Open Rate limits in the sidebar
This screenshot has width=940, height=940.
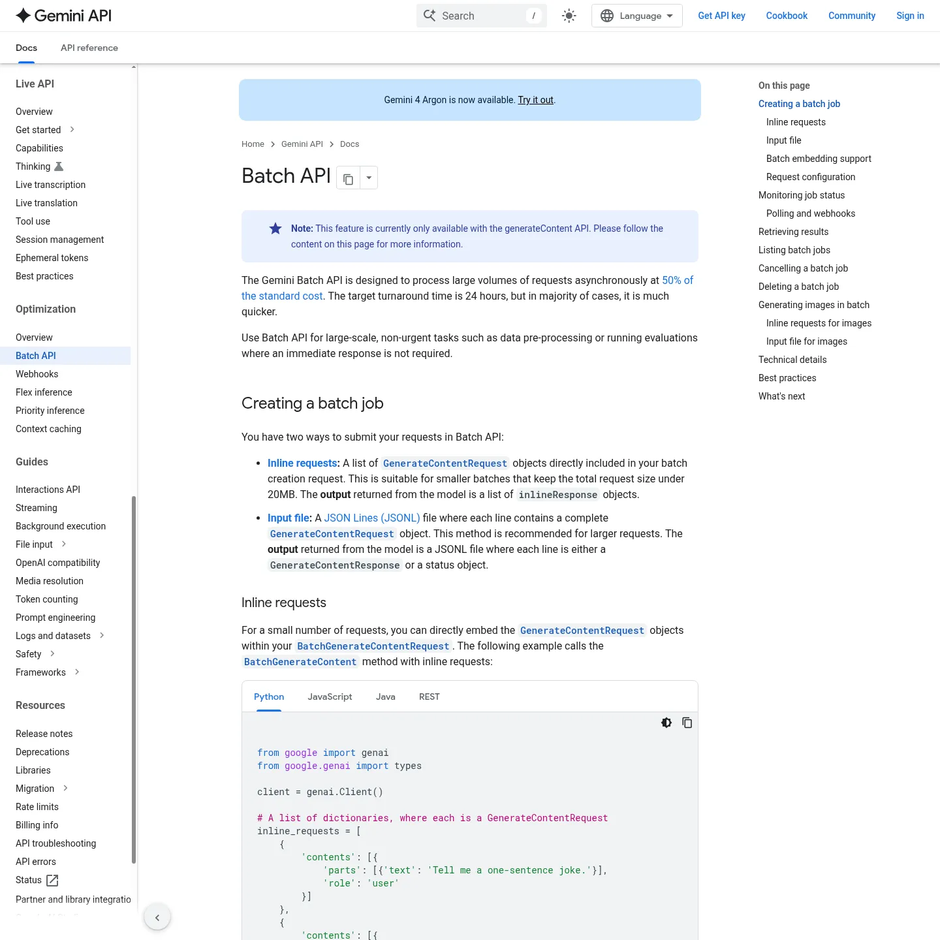tap(37, 807)
